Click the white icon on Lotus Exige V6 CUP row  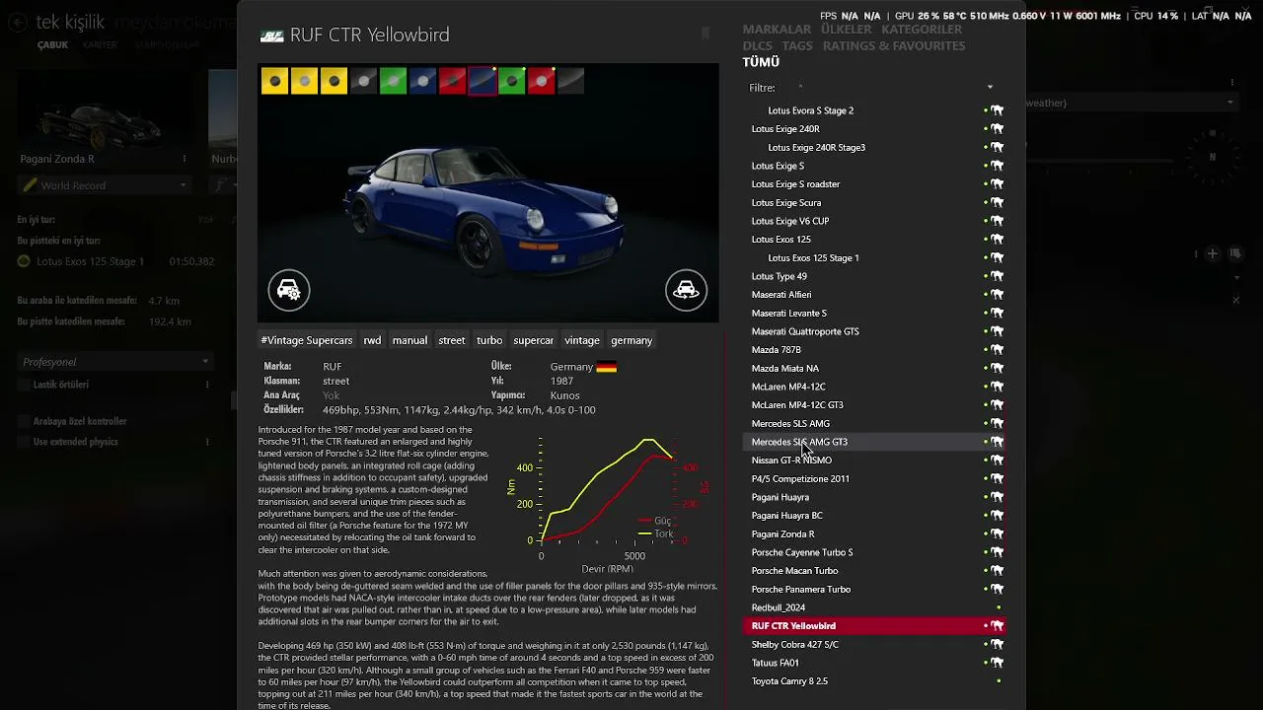tap(998, 221)
